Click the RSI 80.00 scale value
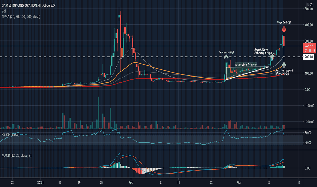The image size is (317, 187). click(308, 133)
